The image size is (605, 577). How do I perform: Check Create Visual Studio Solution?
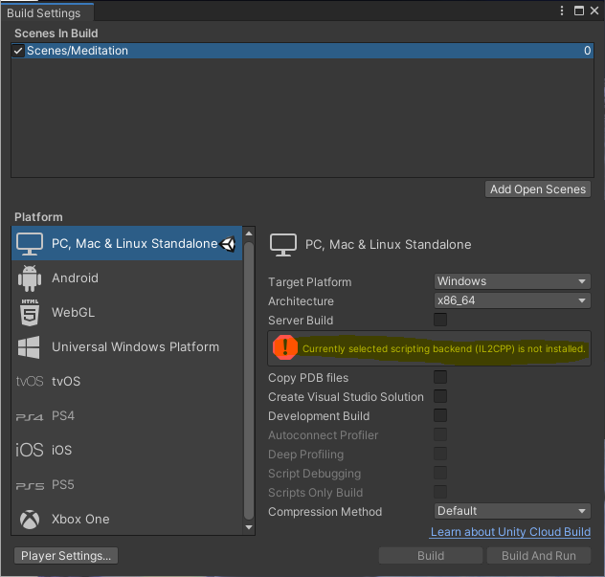[440, 396]
